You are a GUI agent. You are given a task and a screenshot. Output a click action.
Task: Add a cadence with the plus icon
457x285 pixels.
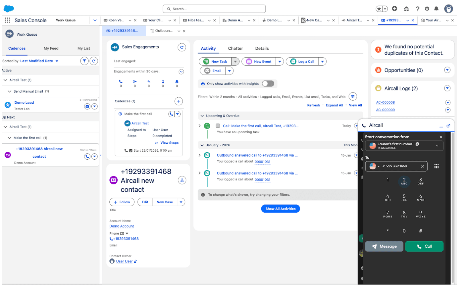pyautogui.click(x=178, y=101)
